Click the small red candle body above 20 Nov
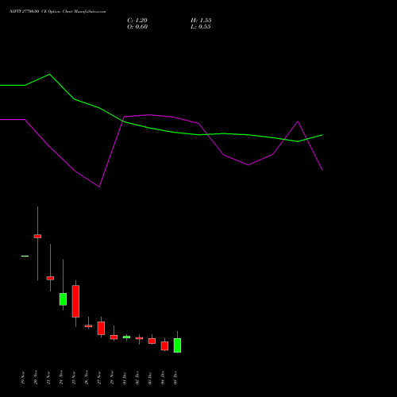This screenshot has height=397, width=397. (37, 236)
